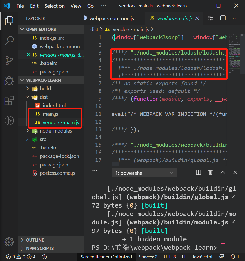Show warnings count in status bar
This screenshot has height=261, width=245.
(x=21, y=257)
